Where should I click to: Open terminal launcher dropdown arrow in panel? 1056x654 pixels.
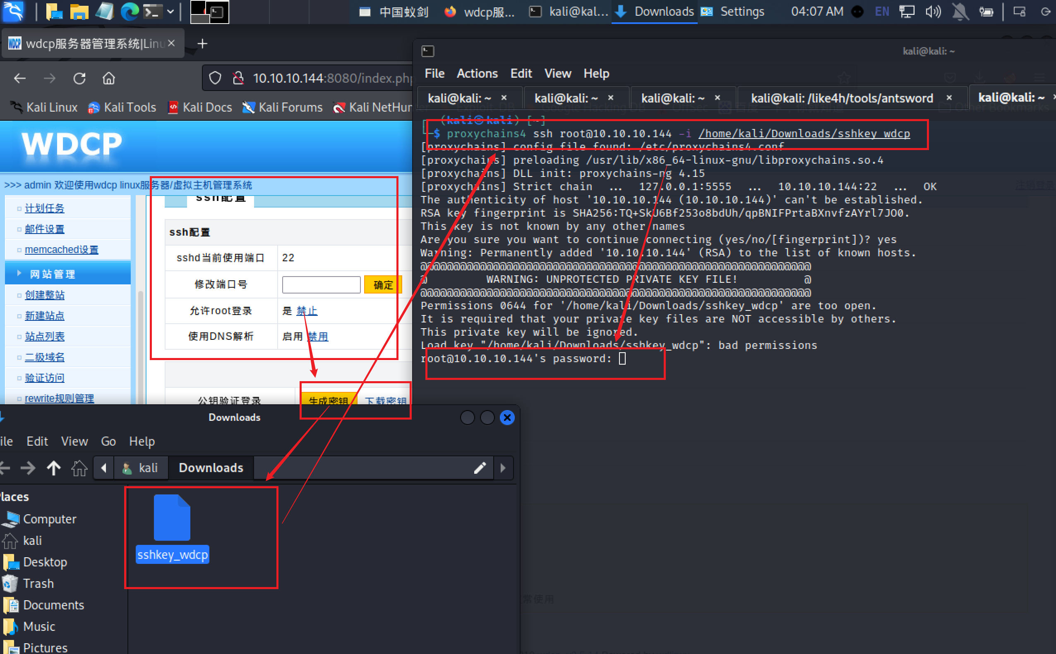(170, 12)
